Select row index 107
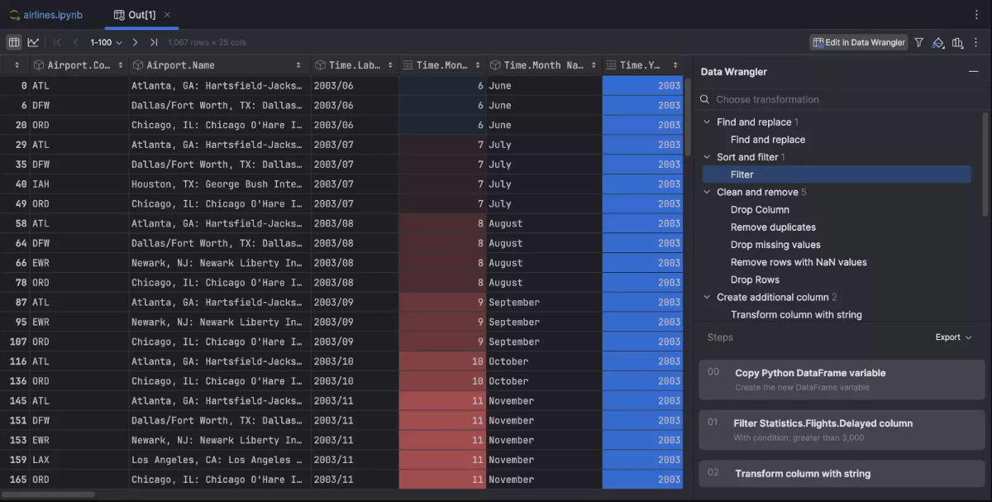Image resolution: width=992 pixels, height=502 pixels. (x=15, y=342)
